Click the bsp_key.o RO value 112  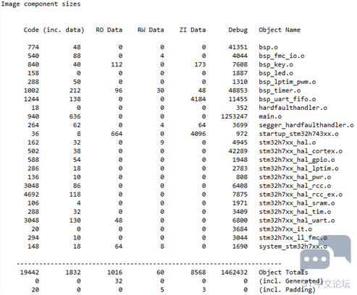[x=117, y=64]
